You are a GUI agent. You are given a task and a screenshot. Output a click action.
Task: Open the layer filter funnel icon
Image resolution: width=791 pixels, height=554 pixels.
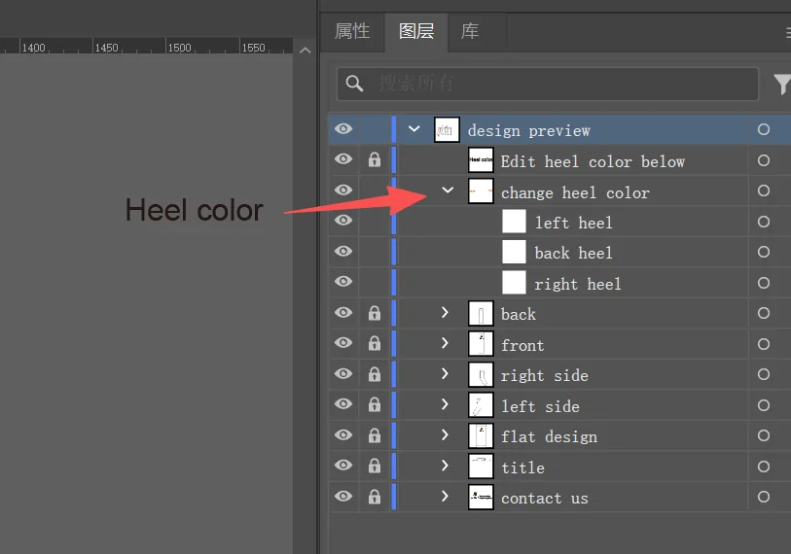[782, 84]
